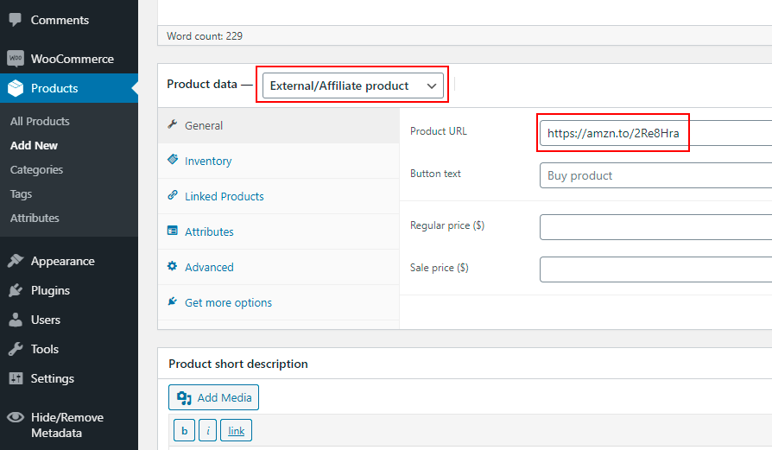Focus the Regular price field
Screen dimensions: 772x450
[x=655, y=227]
